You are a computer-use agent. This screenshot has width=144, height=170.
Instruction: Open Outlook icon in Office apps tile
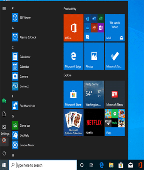coord(88,19)
